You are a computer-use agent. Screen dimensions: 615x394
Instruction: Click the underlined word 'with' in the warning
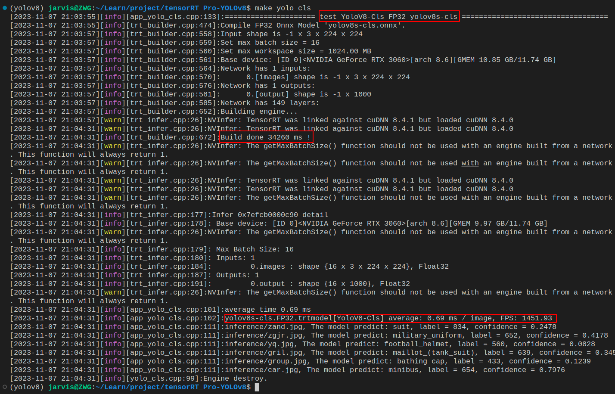[x=470, y=163]
